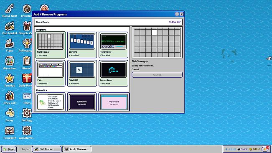Open the Fleet desktop icon
The width and height of the screenshot is (272, 153).
[x=10, y=45]
